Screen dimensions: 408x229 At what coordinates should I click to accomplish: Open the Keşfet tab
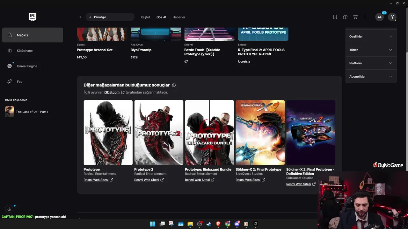tap(145, 17)
